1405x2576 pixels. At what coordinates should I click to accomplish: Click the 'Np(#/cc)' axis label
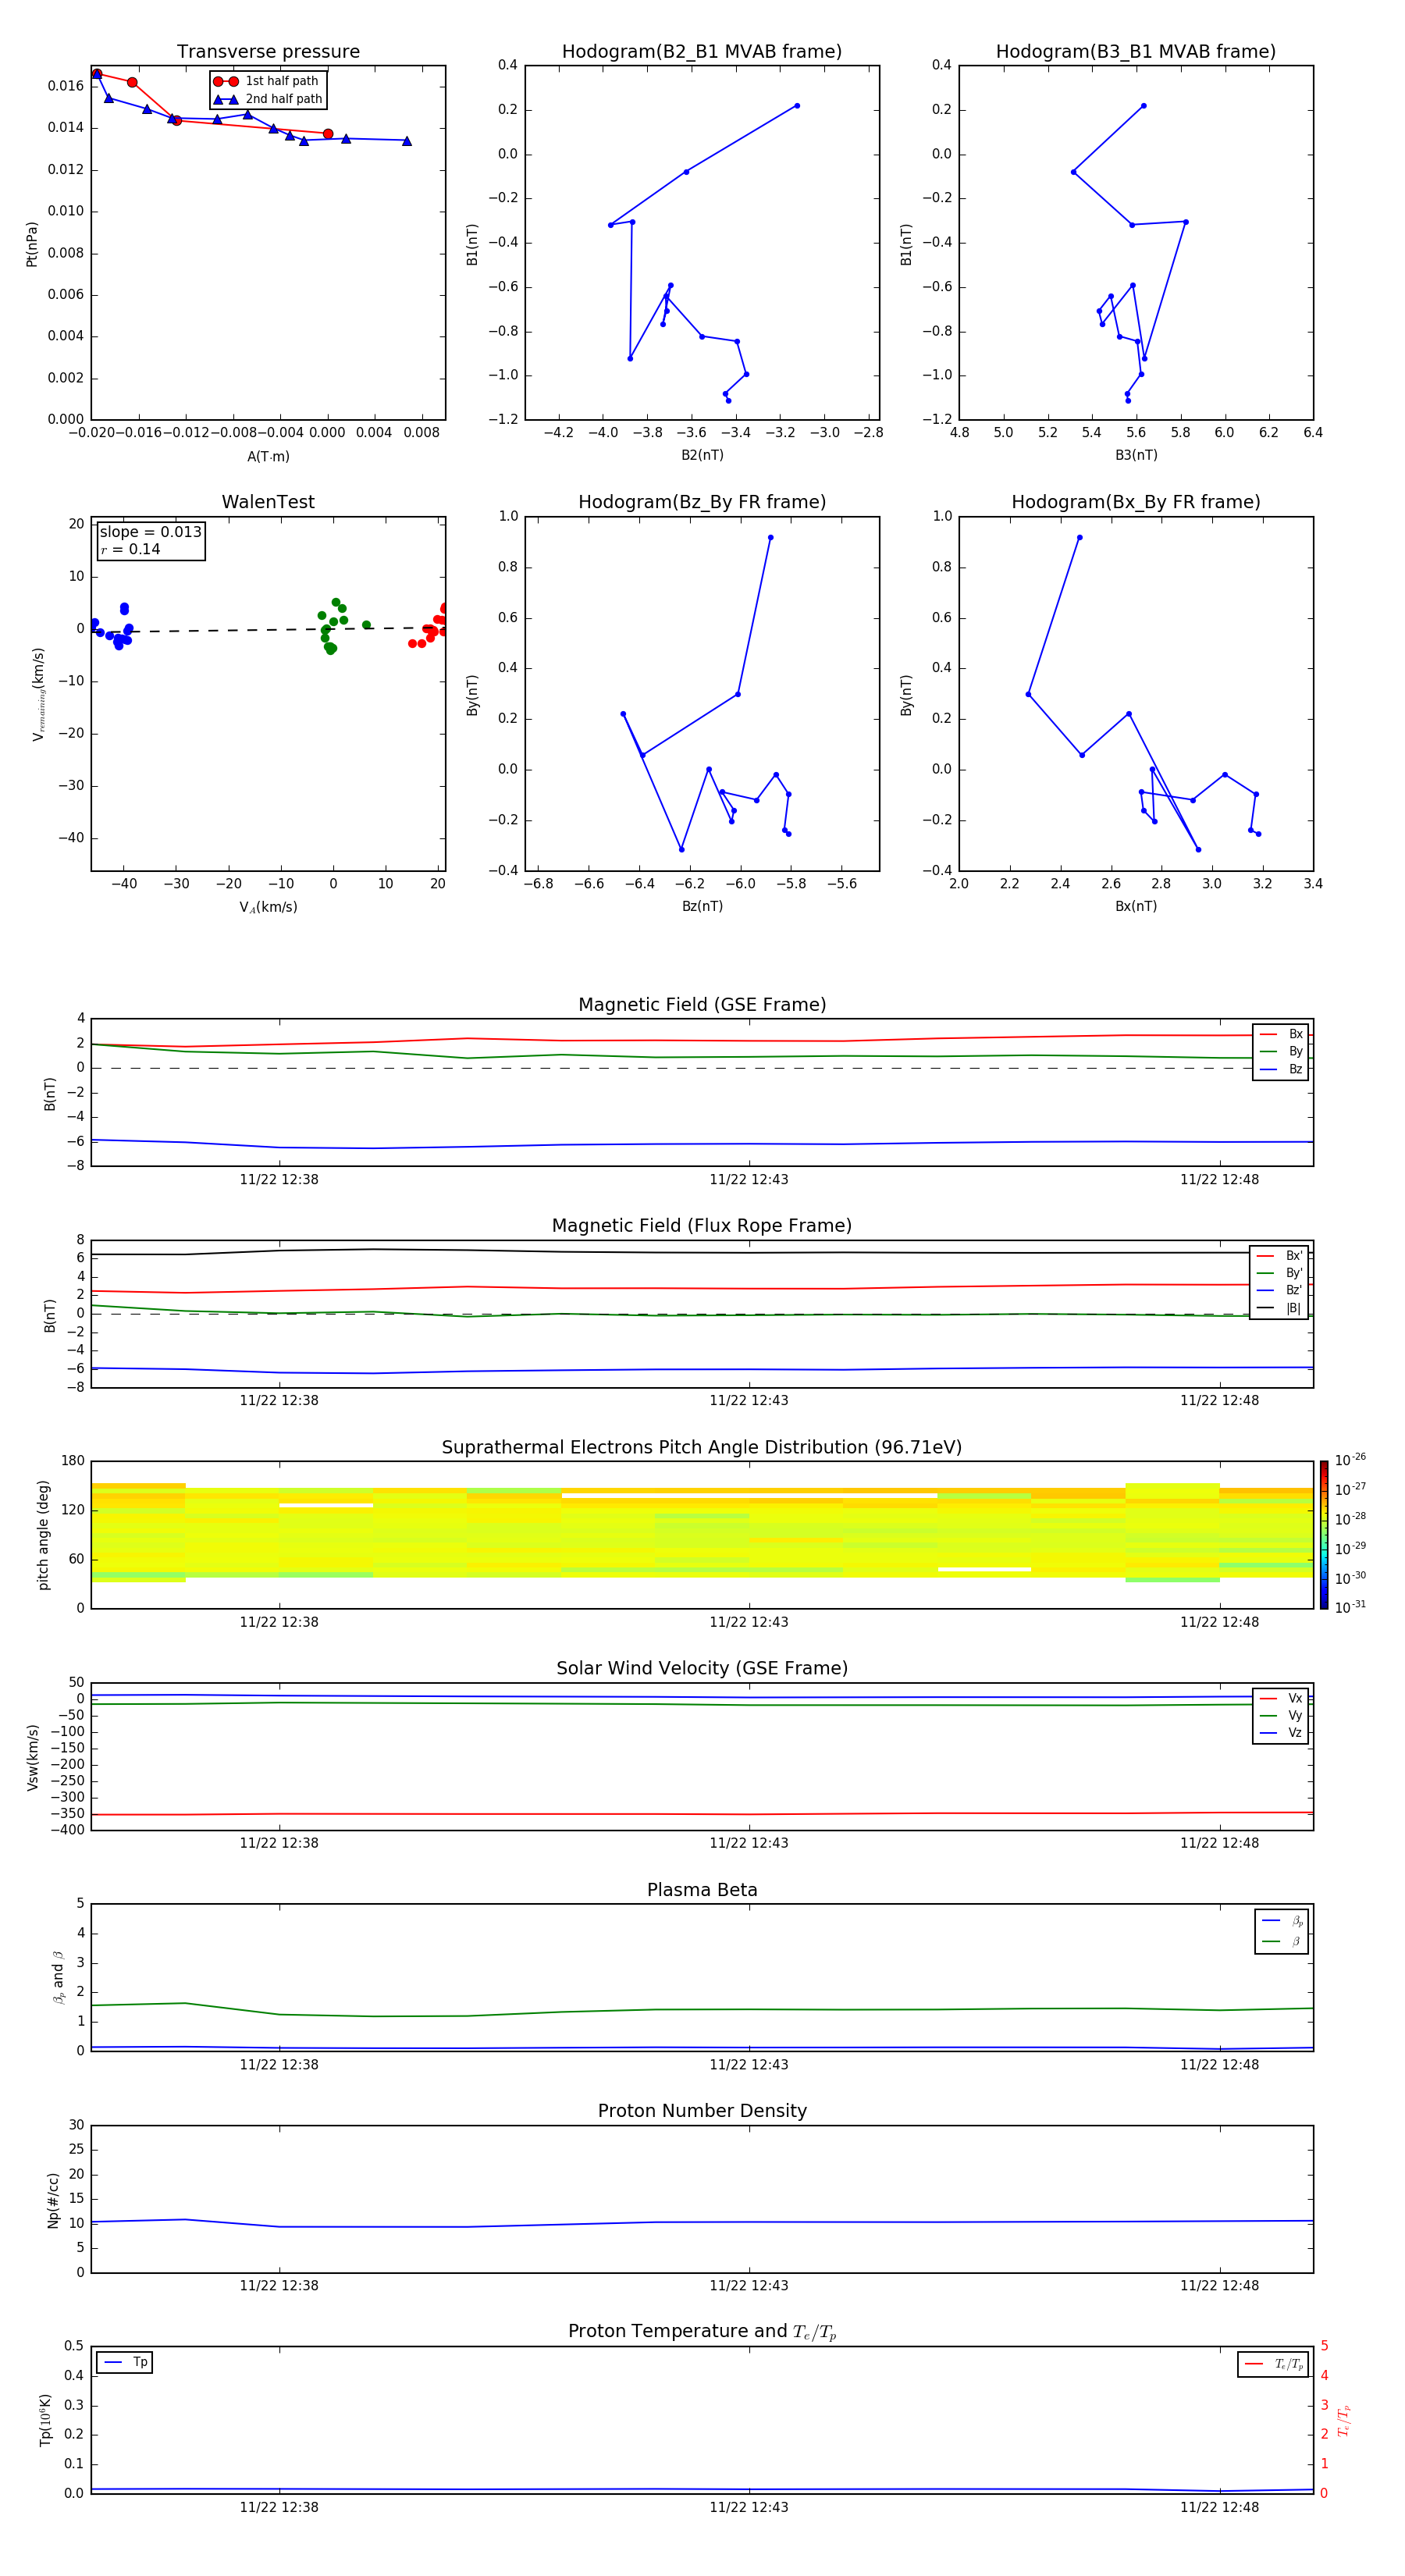coord(53,2200)
